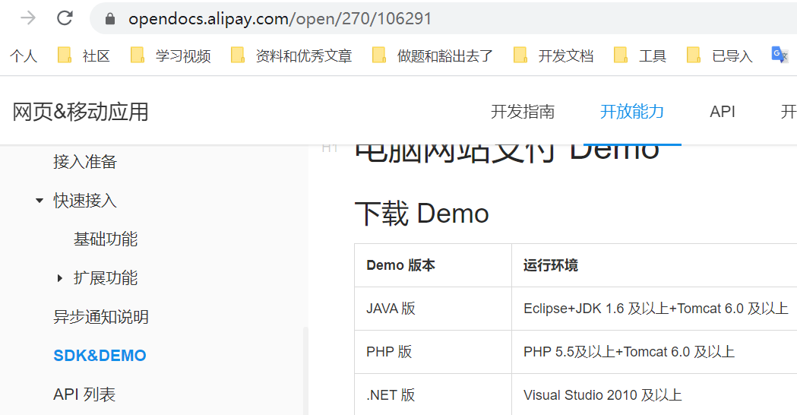Open the 社区 bookmark folder
The image size is (797, 415).
pos(84,55)
